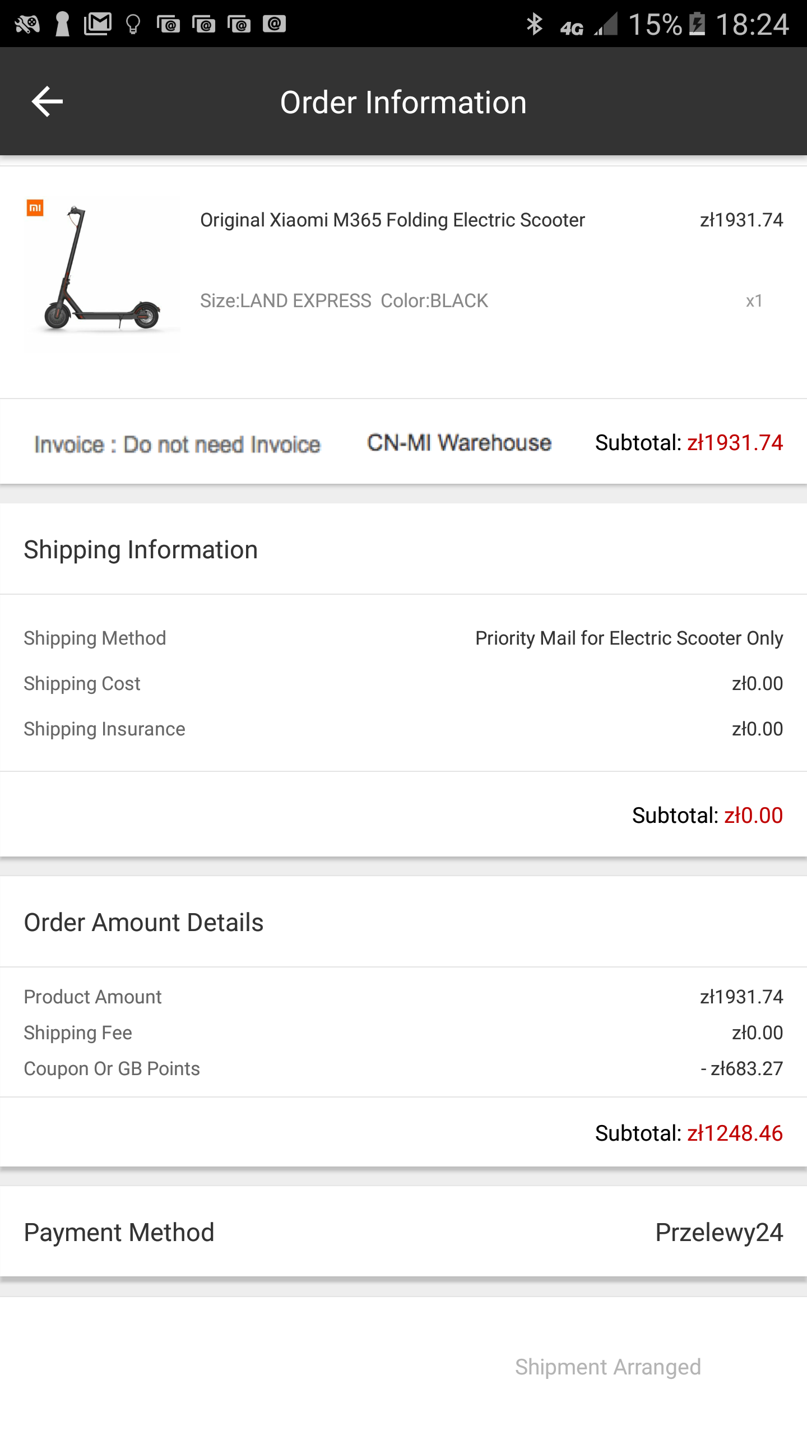Tap the battery indicator icon
This screenshot has height=1435, width=807.
point(697,24)
